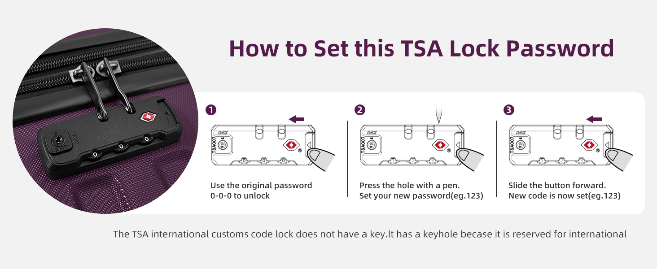Click the step 1 number badge

tap(210, 110)
